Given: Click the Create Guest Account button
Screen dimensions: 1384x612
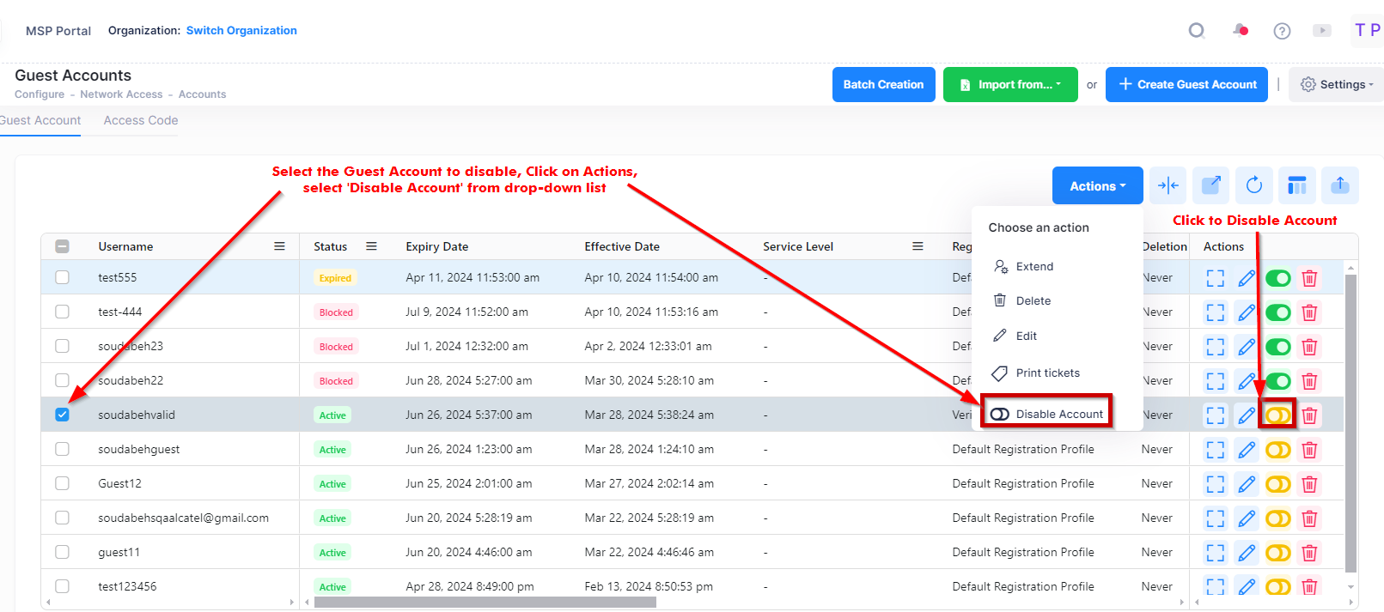Looking at the screenshot, I should point(1186,85).
